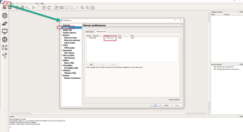Select the Draw rectangle tool
243x132 pixels.
pos(67,8)
